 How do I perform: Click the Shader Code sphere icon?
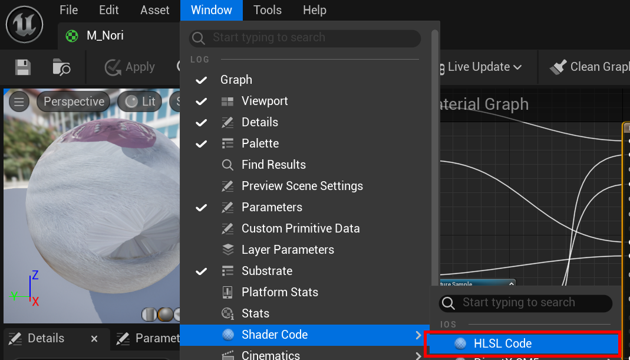(x=227, y=334)
